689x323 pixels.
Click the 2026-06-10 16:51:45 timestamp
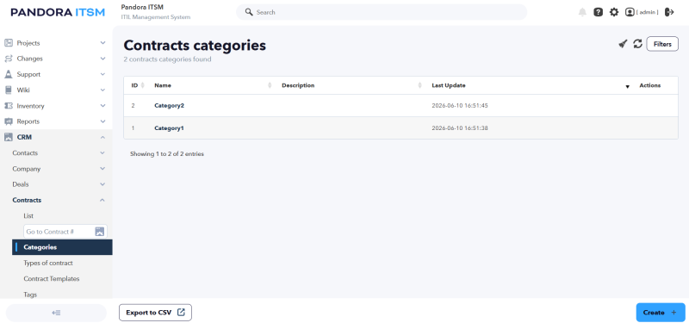[460, 105]
